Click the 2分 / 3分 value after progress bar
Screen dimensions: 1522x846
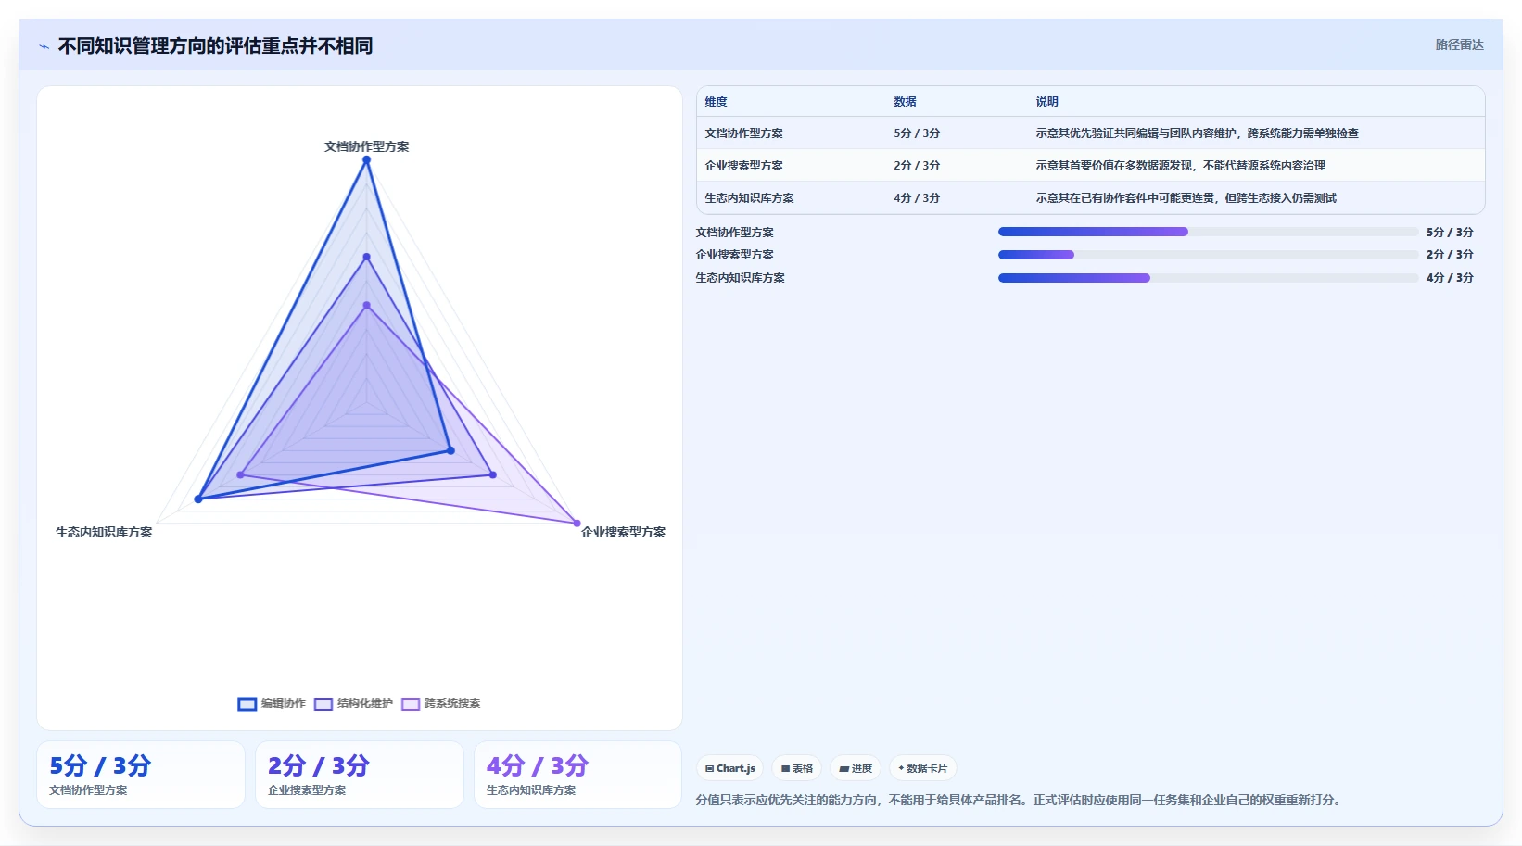1450,255
